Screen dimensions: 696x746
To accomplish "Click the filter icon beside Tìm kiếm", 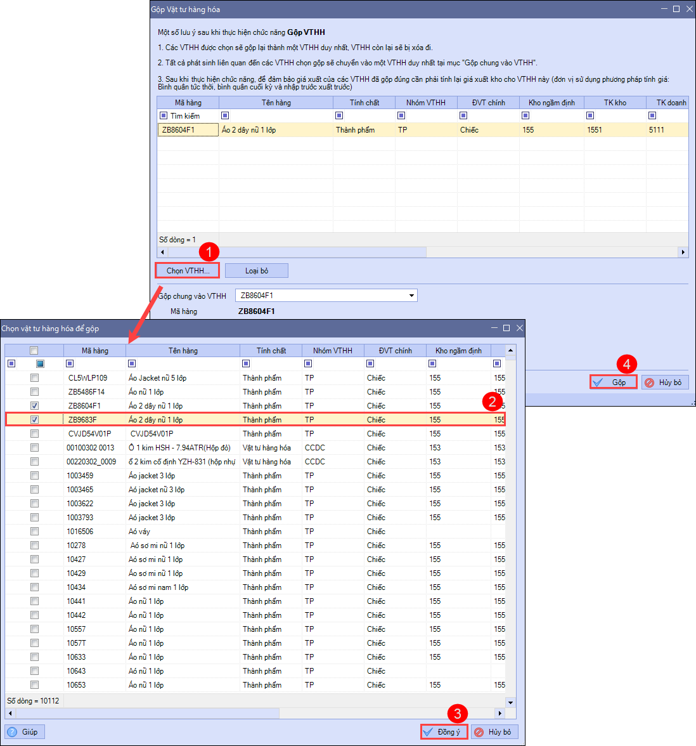I will coord(164,115).
